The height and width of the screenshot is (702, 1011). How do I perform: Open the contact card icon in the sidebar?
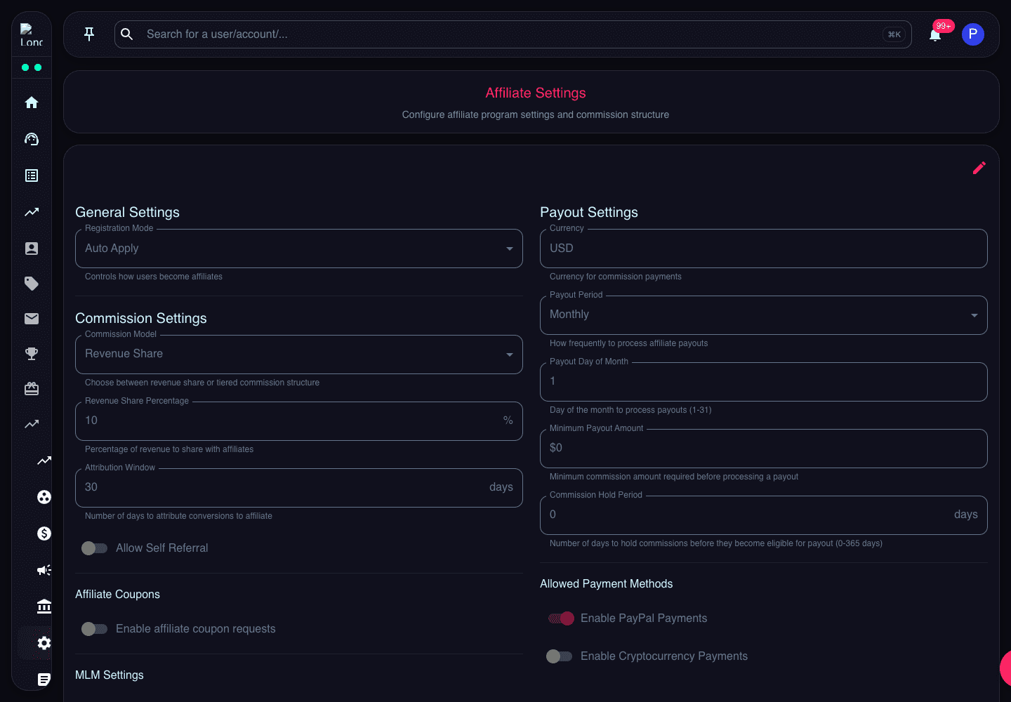[x=32, y=249]
